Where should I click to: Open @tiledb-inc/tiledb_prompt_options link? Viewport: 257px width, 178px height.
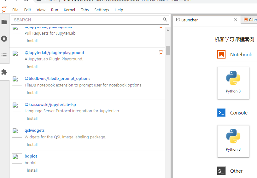click(x=57, y=79)
